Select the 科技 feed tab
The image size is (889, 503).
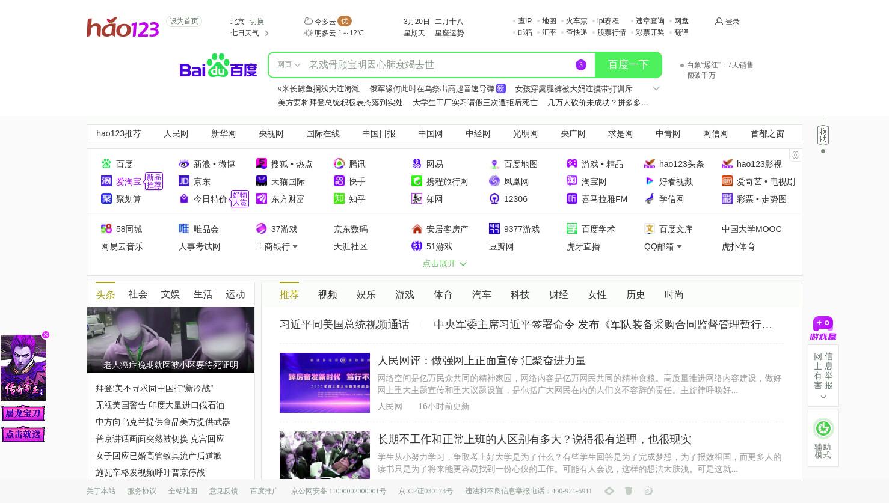[520, 294]
